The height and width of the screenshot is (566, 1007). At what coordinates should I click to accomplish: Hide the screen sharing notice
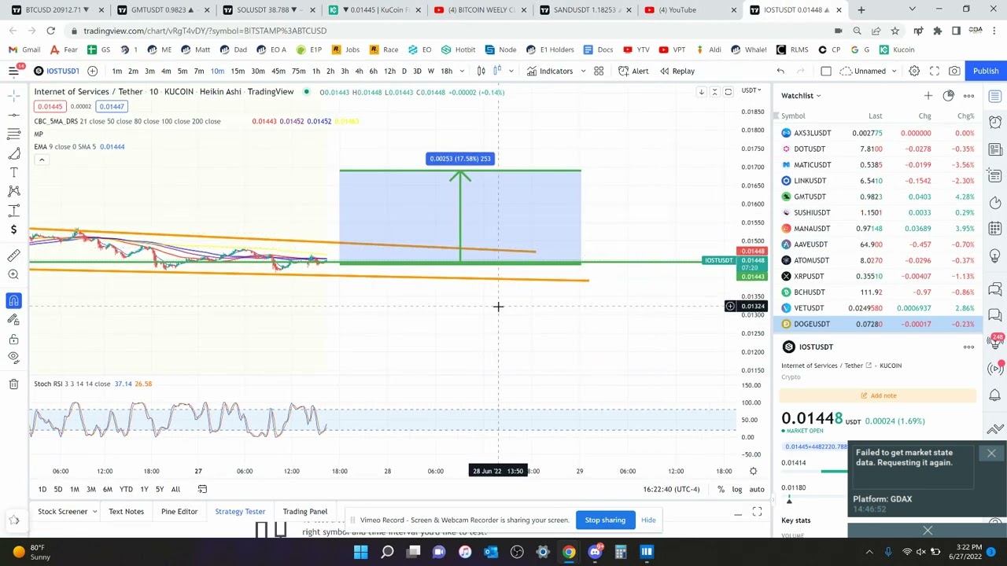648,520
